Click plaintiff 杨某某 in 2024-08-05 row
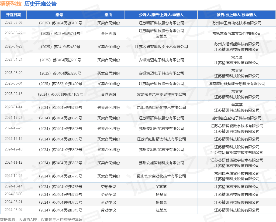 [x=161, y=195]
